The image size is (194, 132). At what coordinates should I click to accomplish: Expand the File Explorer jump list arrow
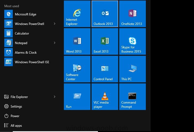click(x=55, y=97)
